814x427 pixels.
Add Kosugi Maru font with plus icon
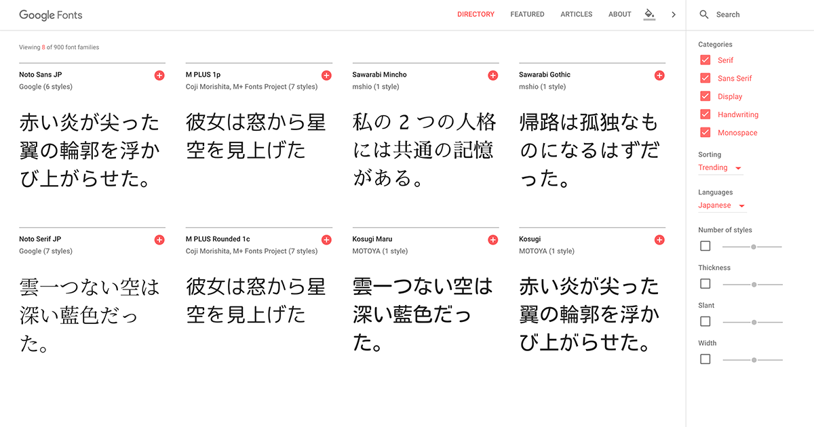(x=493, y=240)
